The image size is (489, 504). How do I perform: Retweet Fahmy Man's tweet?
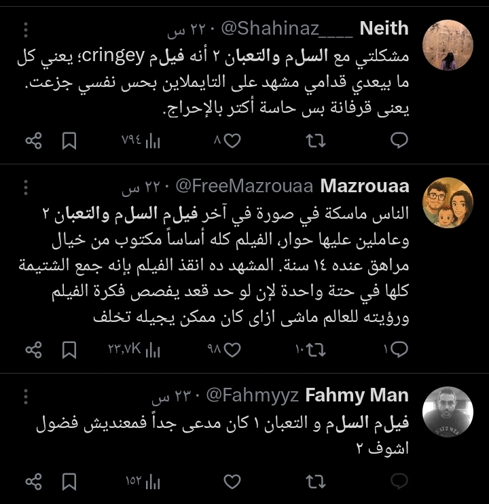pos(316,482)
